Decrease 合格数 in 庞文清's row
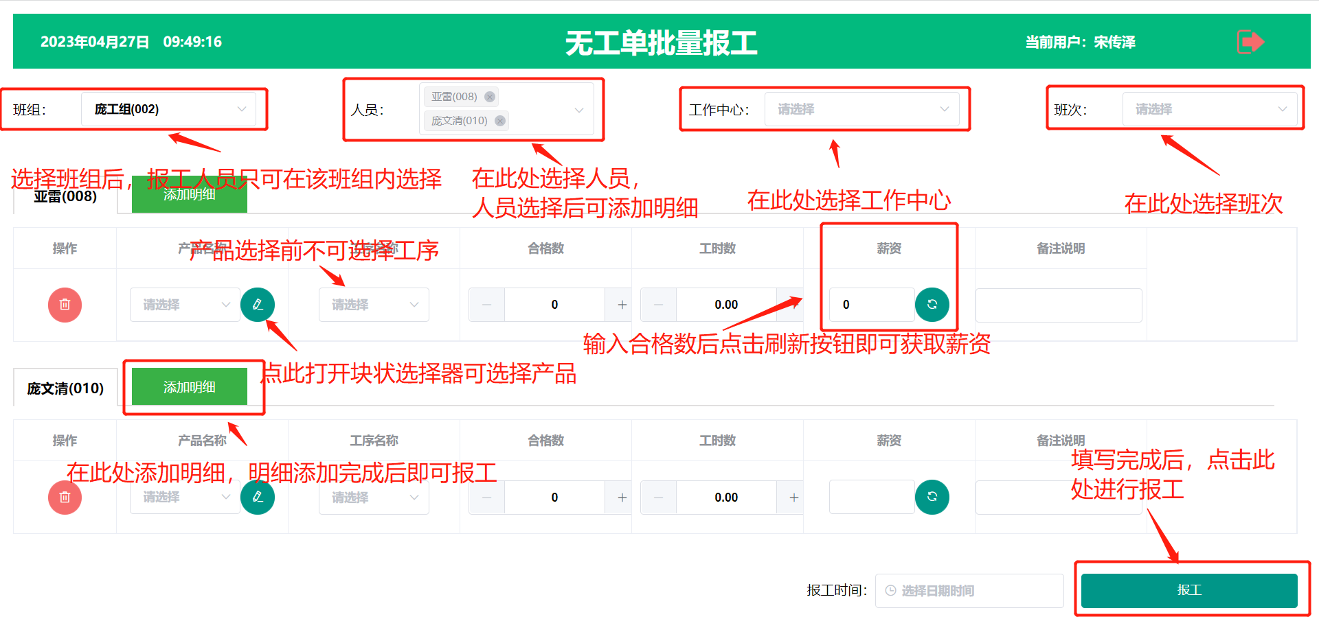Viewport: 1319px width, 619px height. [487, 497]
